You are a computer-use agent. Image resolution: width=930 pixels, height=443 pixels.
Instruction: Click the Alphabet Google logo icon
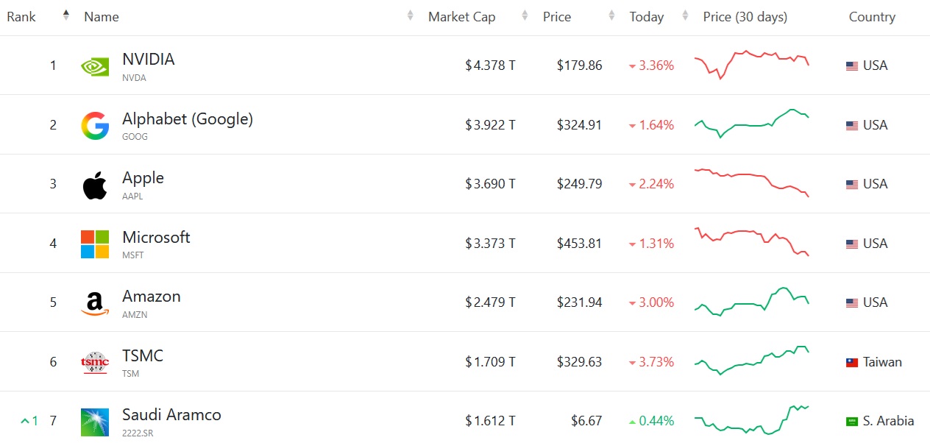(x=95, y=126)
